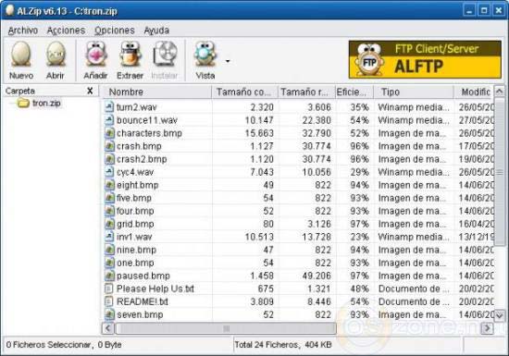Click the vertical scrollbar up arrow
This screenshot has width=509, height=356.
[500, 92]
